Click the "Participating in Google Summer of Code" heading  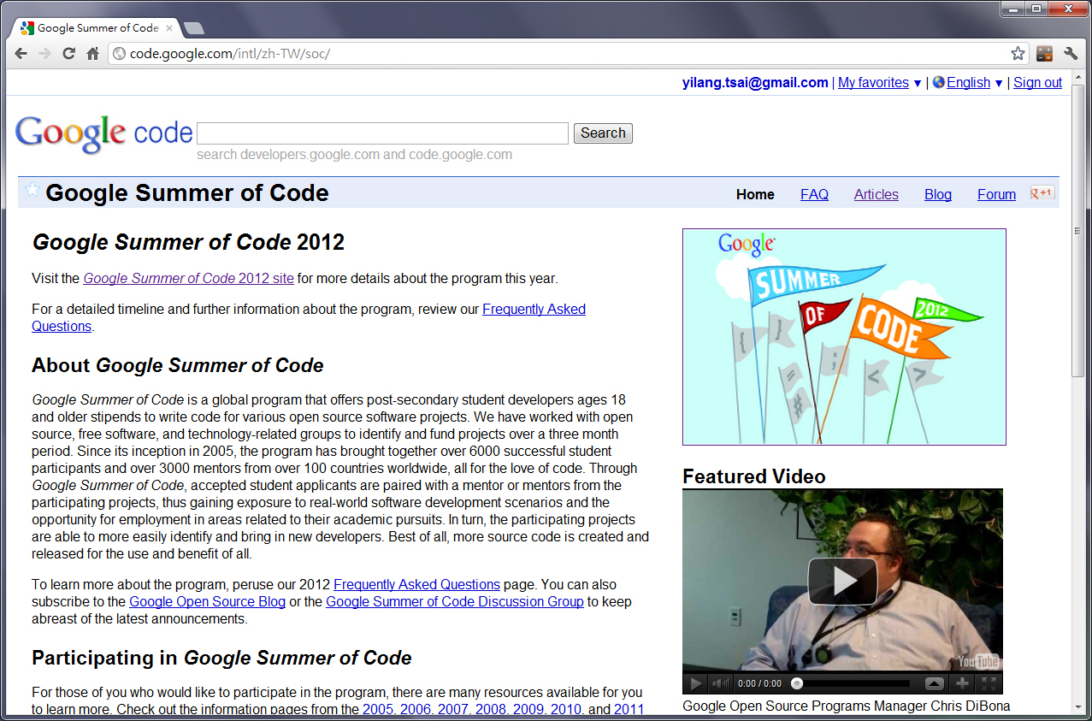click(221, 659)
